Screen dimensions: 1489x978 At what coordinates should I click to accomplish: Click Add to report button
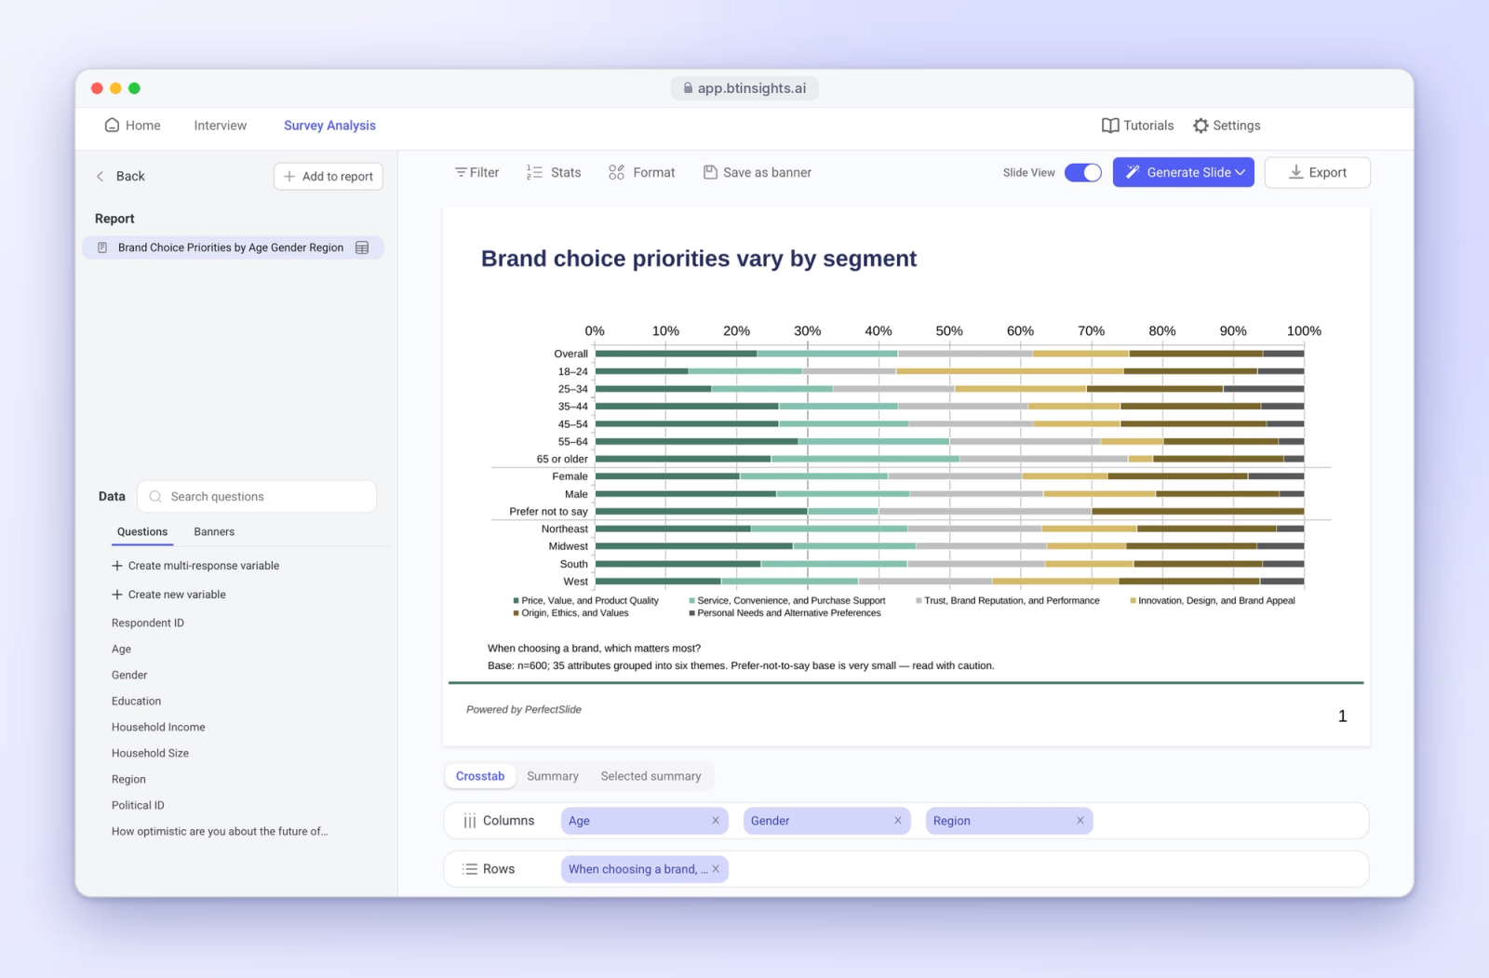point(329,176)
